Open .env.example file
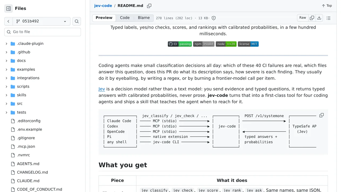341x192 pixels. pyautogui.click(x=30, y=129)
